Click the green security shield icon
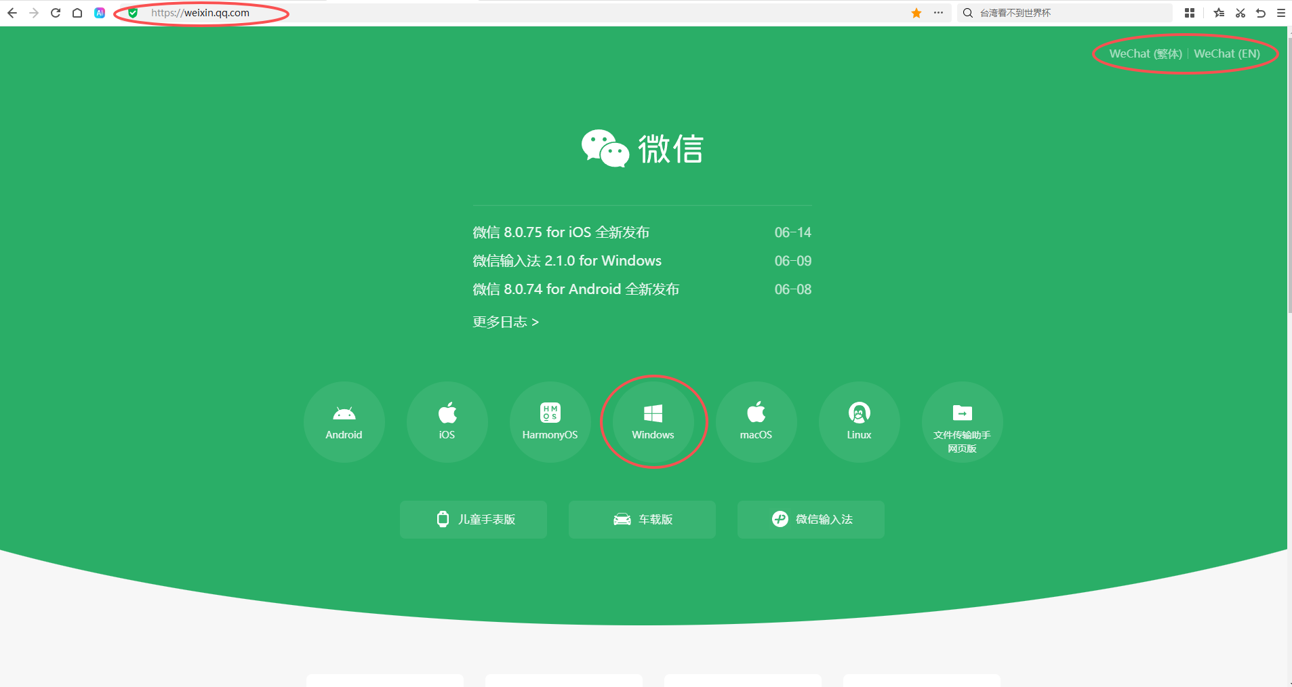This screenshot has height=687, width=1292. (133, 13)
